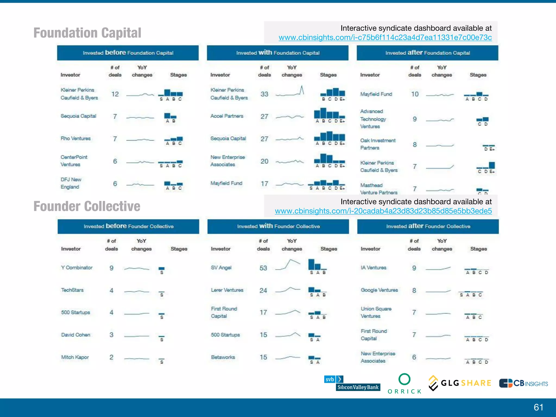Select the 'Invested with Founder Collective' header

pos(278,226)
